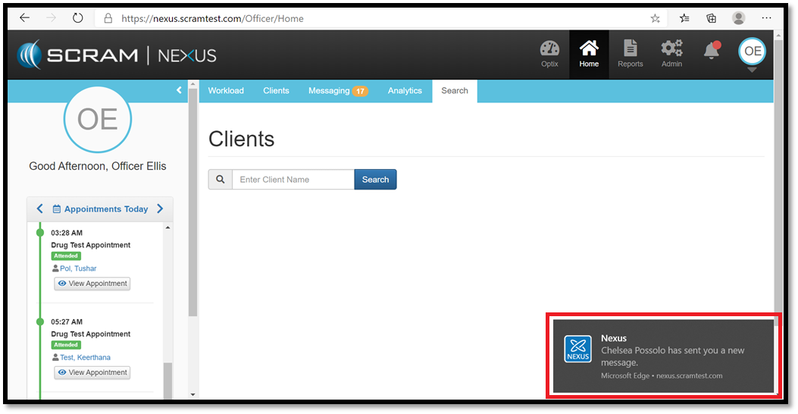Switch to the Workload tab

(x=226, y=90)
